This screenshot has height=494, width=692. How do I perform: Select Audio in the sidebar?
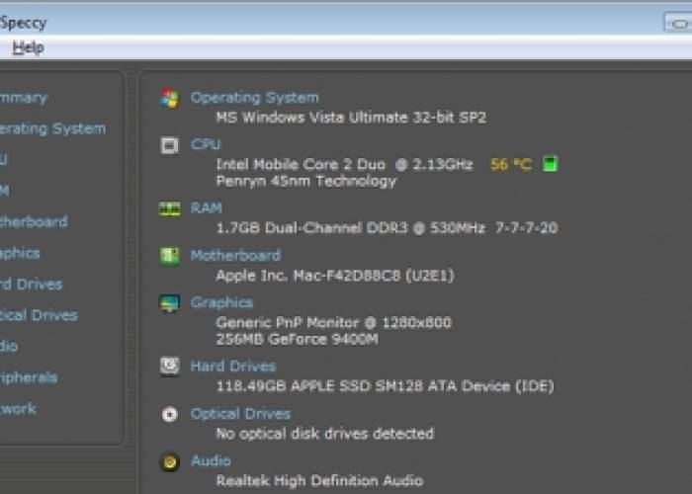click(9, 346)
